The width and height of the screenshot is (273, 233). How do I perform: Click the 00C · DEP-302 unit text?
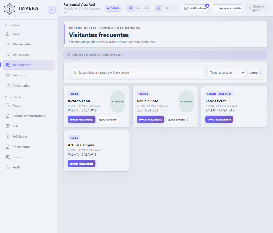pos(148,110)
